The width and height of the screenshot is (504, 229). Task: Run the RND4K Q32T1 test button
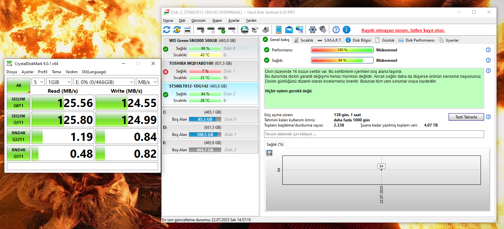[x=19, y=136]
